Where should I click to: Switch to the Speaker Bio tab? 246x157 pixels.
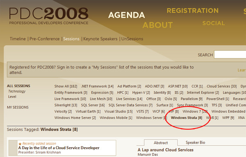195,142
